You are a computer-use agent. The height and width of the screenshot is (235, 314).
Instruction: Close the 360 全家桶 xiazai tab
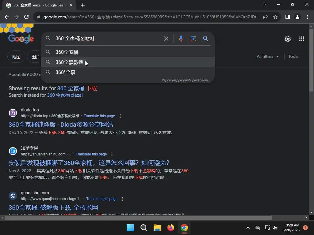(x=71, y=5)
